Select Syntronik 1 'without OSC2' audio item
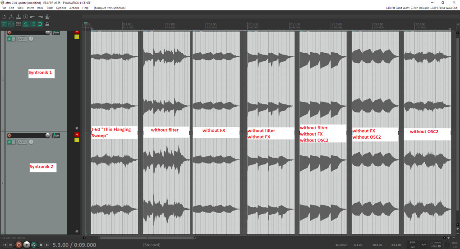 [x=427, y=81]
